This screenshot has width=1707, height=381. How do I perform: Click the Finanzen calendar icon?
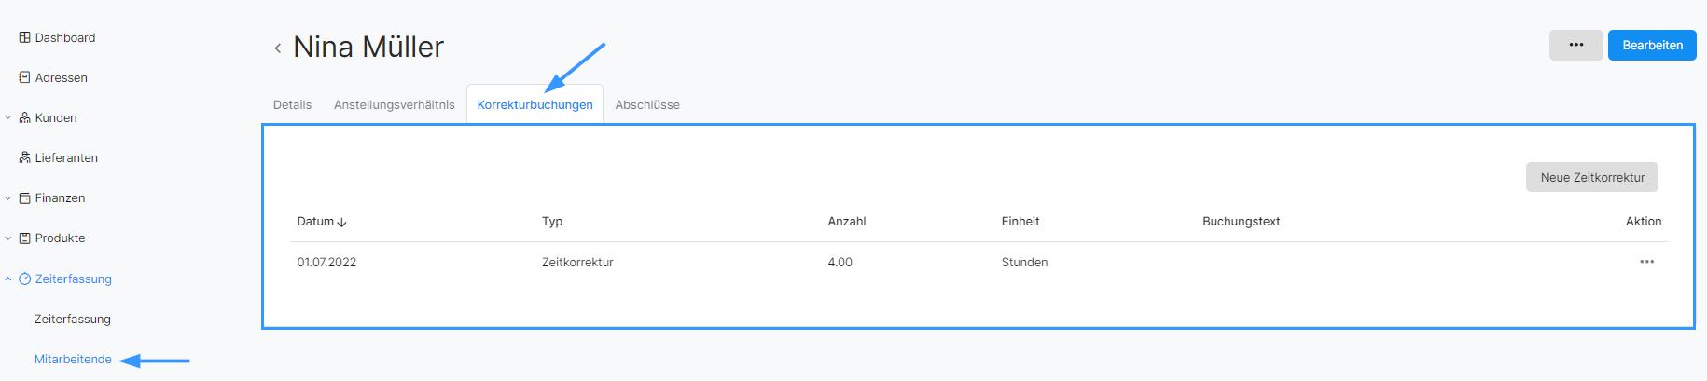24,197
